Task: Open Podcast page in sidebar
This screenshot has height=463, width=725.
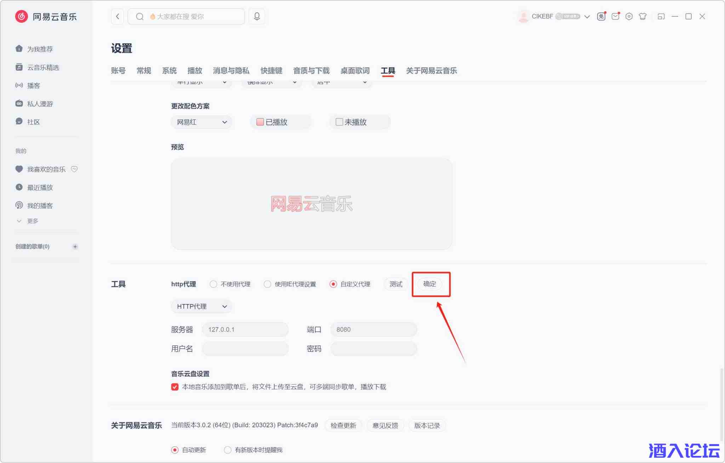Action: [x=34, y=86]
